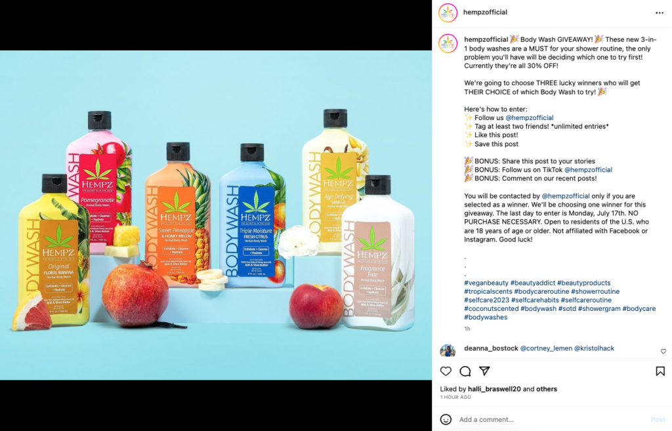Save post with bookmark icon
This screenshot has height=431, width=672.
coord(660,371)
